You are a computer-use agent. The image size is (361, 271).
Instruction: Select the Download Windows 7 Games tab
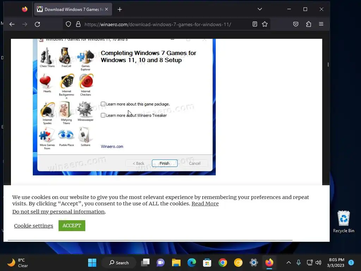click(73, 10)
